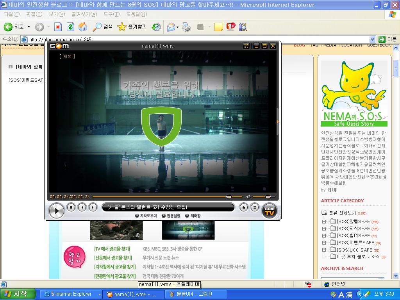Image resolution: width=400 pixels, height=300 pixels.
Task: Go to Home page icon
Action: (83, 27)
